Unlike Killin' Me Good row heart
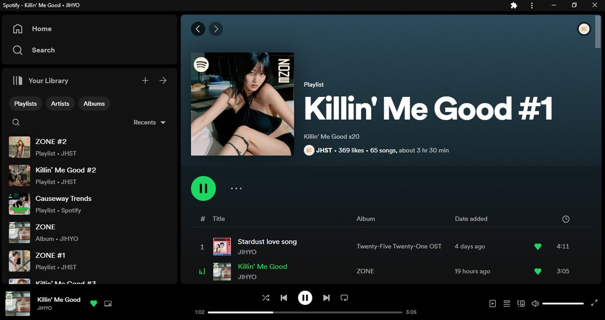 pos(537,271)
